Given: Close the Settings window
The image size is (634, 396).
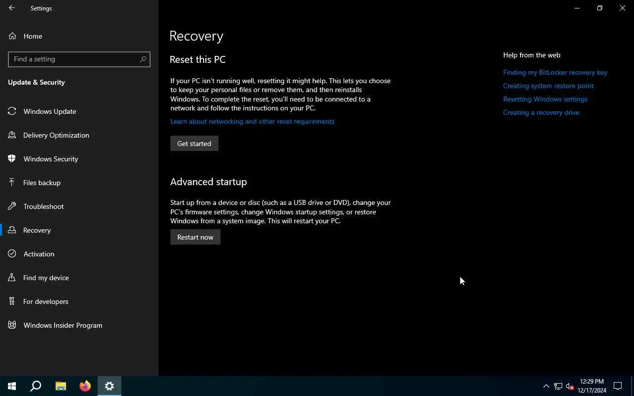Looking at the screenshot, I should tap(623, 8).
